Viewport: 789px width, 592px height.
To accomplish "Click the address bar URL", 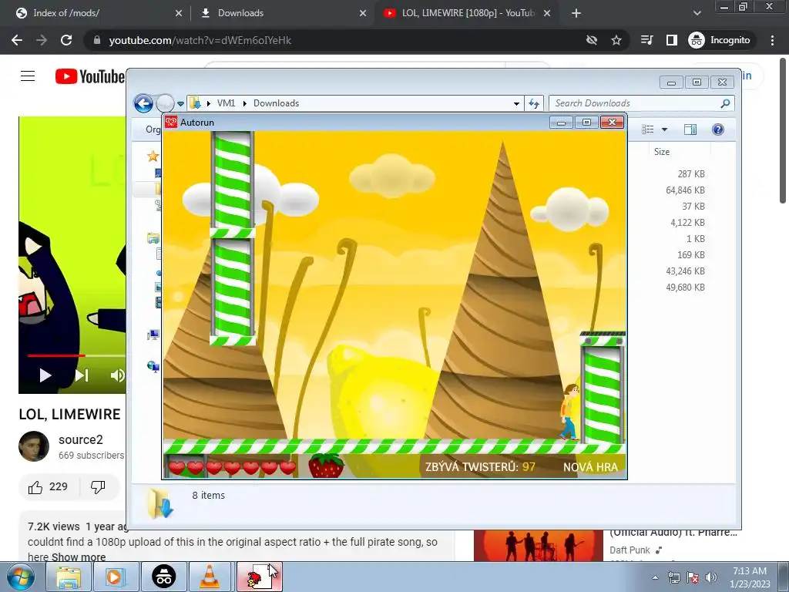I will [200, 40].
